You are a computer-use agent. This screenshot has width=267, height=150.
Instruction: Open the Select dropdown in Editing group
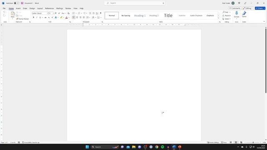click(227, 19)
